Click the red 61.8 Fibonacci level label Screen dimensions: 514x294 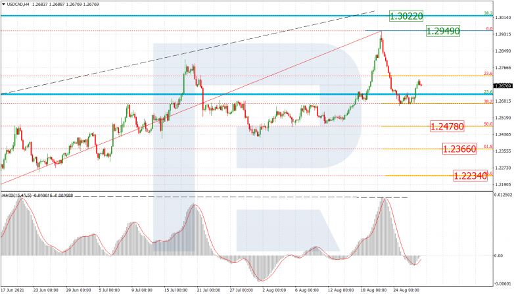tap(488, 147)
